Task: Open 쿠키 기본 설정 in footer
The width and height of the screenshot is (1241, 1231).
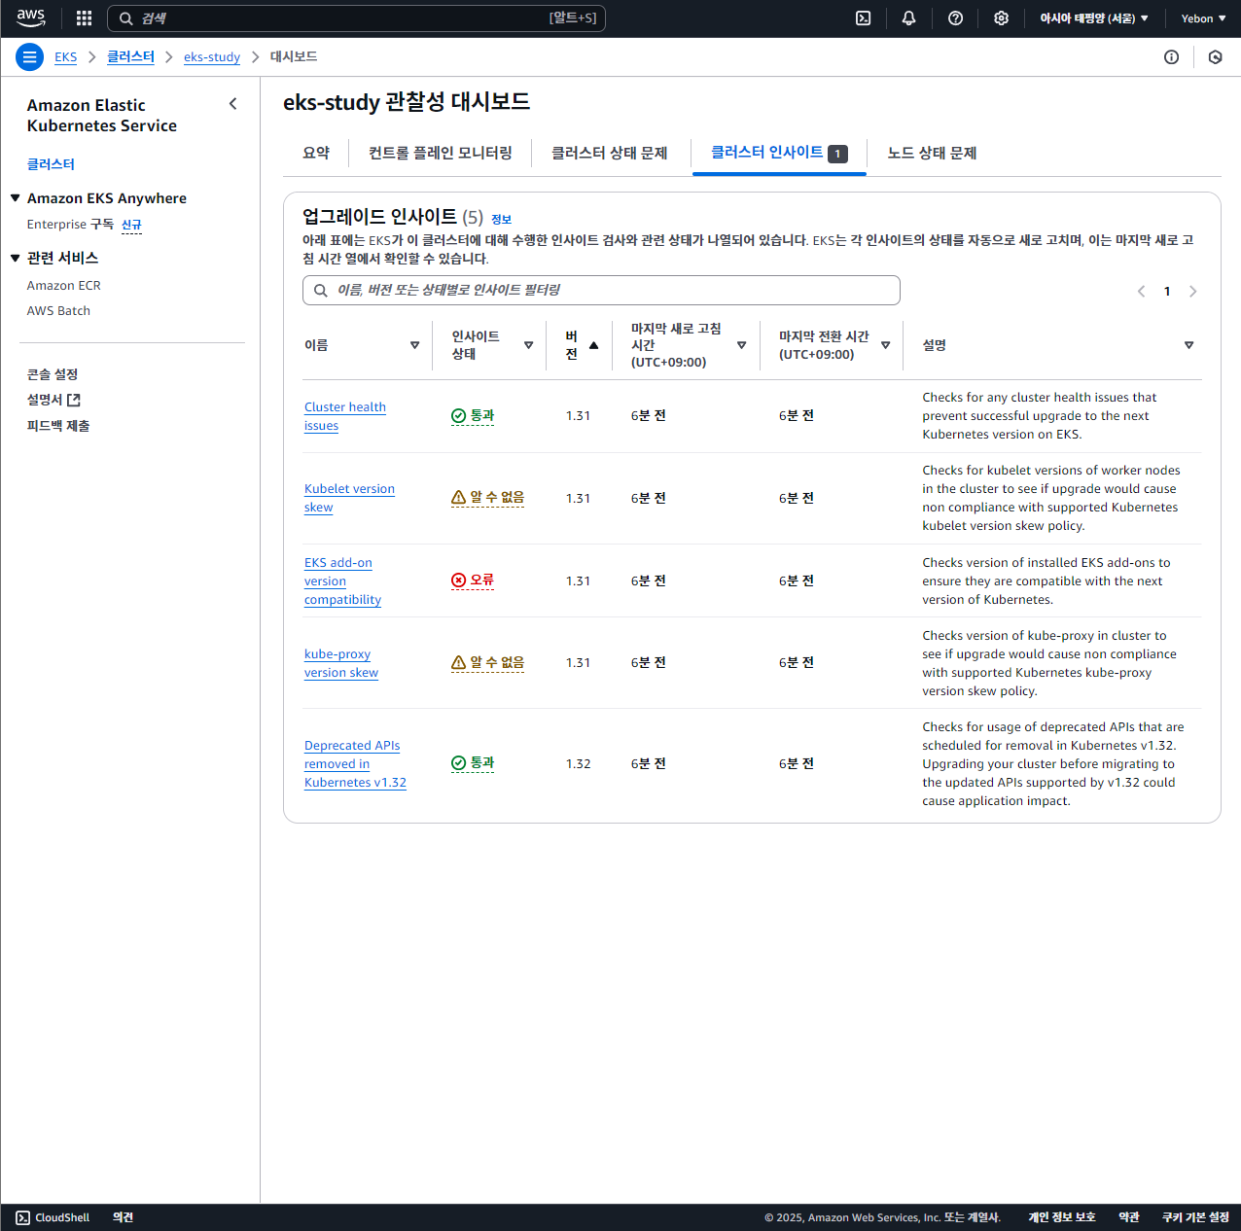Action: point(1195,1217)
